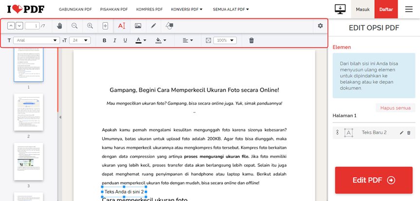Download desktop app icon
This screenshot has height=201, width=420.
click(340, 9)
